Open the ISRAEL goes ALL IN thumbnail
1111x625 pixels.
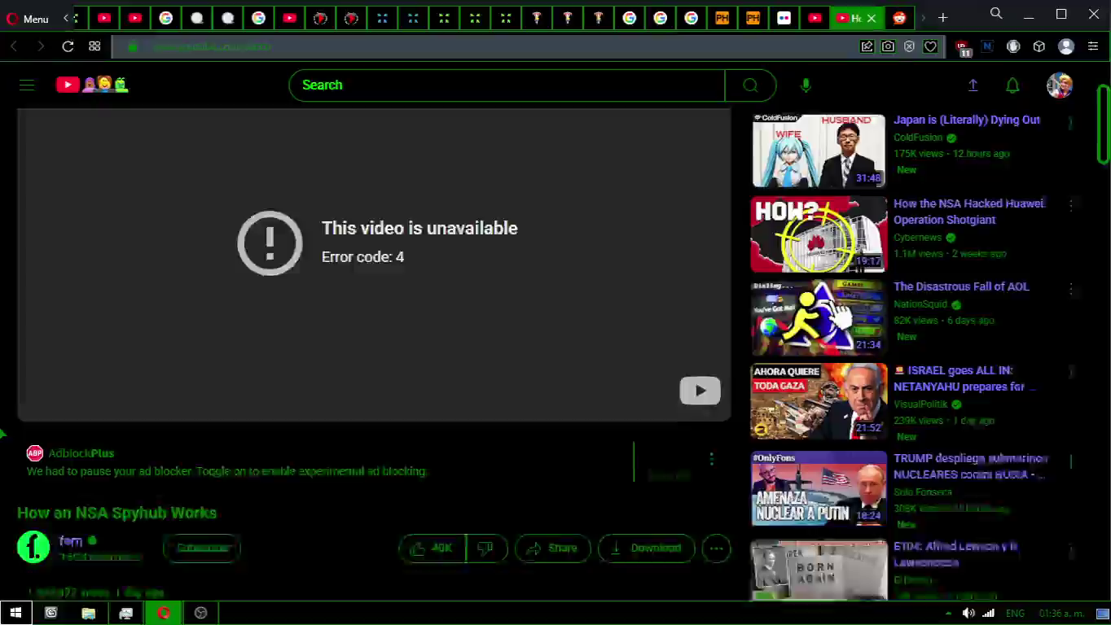[819, 401]
